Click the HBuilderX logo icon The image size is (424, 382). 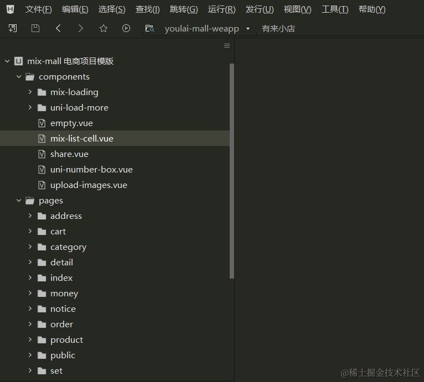(x=11, y=9)
